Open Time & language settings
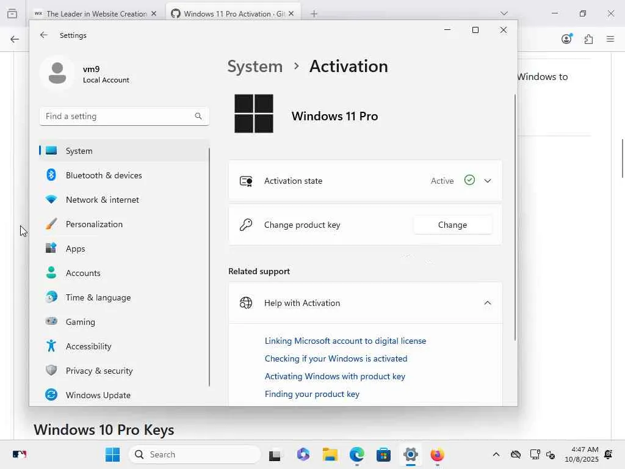 pos(124,297)
